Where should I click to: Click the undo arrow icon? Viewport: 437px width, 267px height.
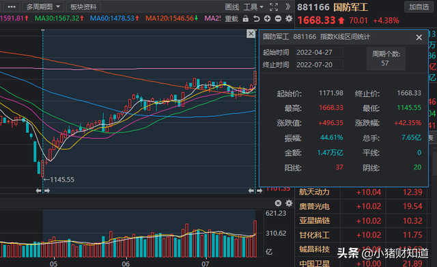pyautogui.click(x=257, y=18)
